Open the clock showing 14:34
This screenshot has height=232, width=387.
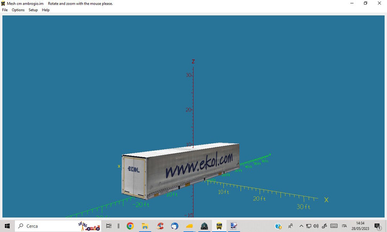[360, 226]
